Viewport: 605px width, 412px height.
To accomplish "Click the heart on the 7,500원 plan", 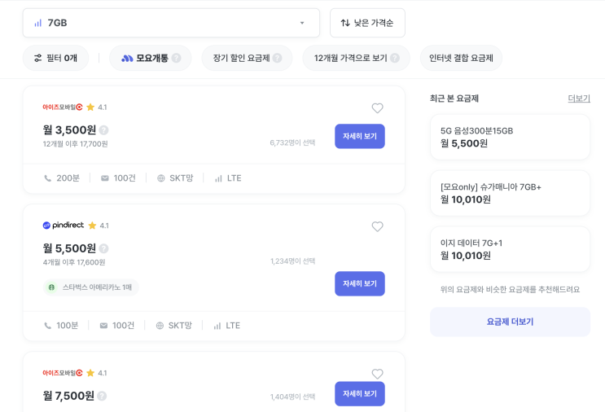I will (377, 374).
